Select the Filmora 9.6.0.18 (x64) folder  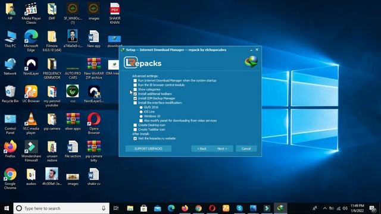tap(52, 41)
